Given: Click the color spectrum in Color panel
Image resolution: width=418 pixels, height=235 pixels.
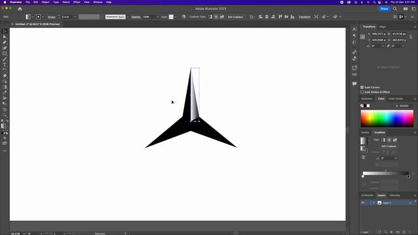Looking at the screenshot, I should point(387,119).
